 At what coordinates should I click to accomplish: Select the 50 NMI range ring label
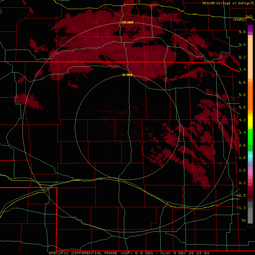127,75
